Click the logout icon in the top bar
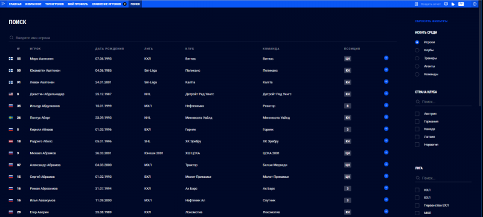The width and height of the screenshot is (483, 217). (475, 4)
